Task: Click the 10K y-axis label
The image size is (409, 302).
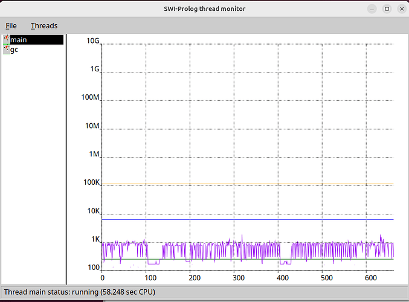Action: 94,211
